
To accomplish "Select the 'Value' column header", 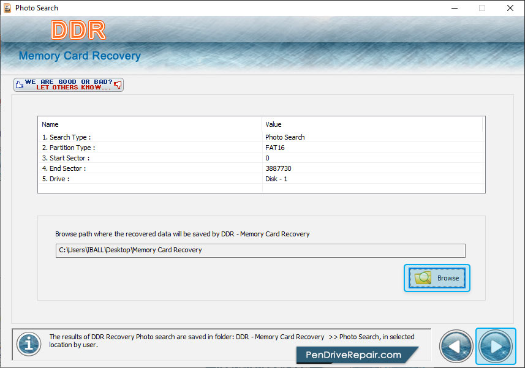I will pos(372,124).
